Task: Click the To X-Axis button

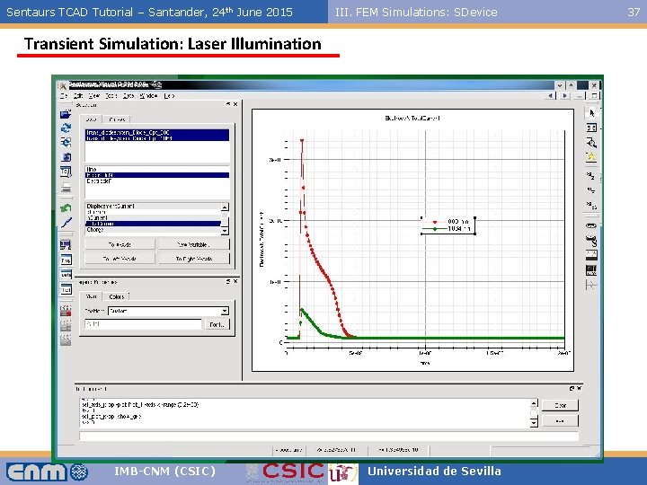Action: pyautogui.click(x=120, y=244)
